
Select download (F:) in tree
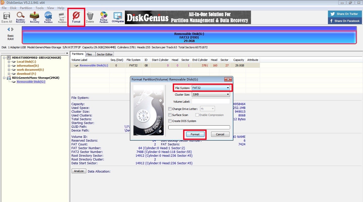tap(26, 74)
